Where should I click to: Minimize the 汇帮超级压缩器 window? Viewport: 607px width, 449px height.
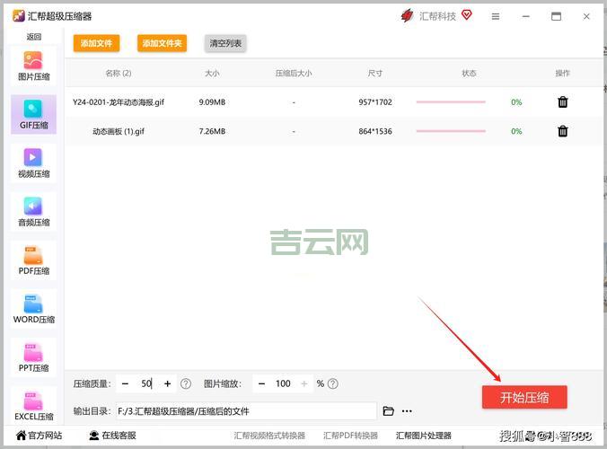click(x=525, y=16)
